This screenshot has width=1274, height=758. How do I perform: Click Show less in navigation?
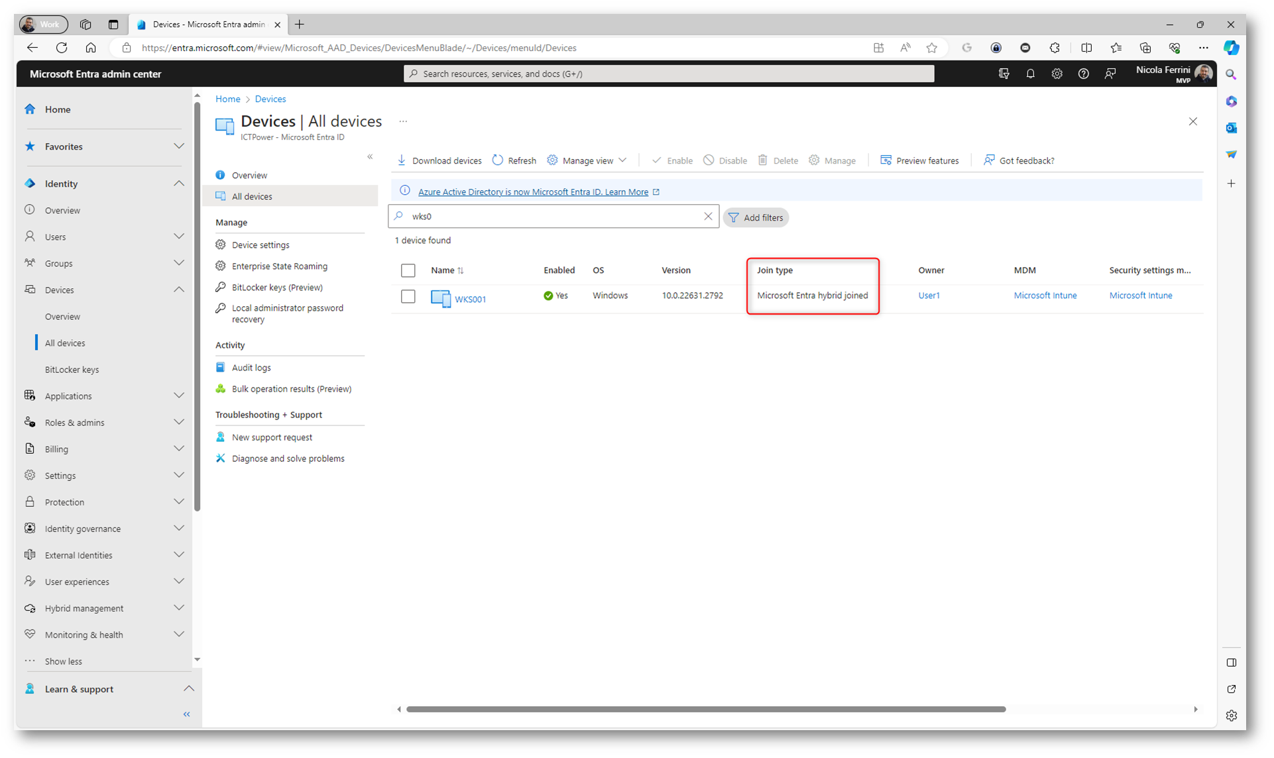tap(63, 661)
